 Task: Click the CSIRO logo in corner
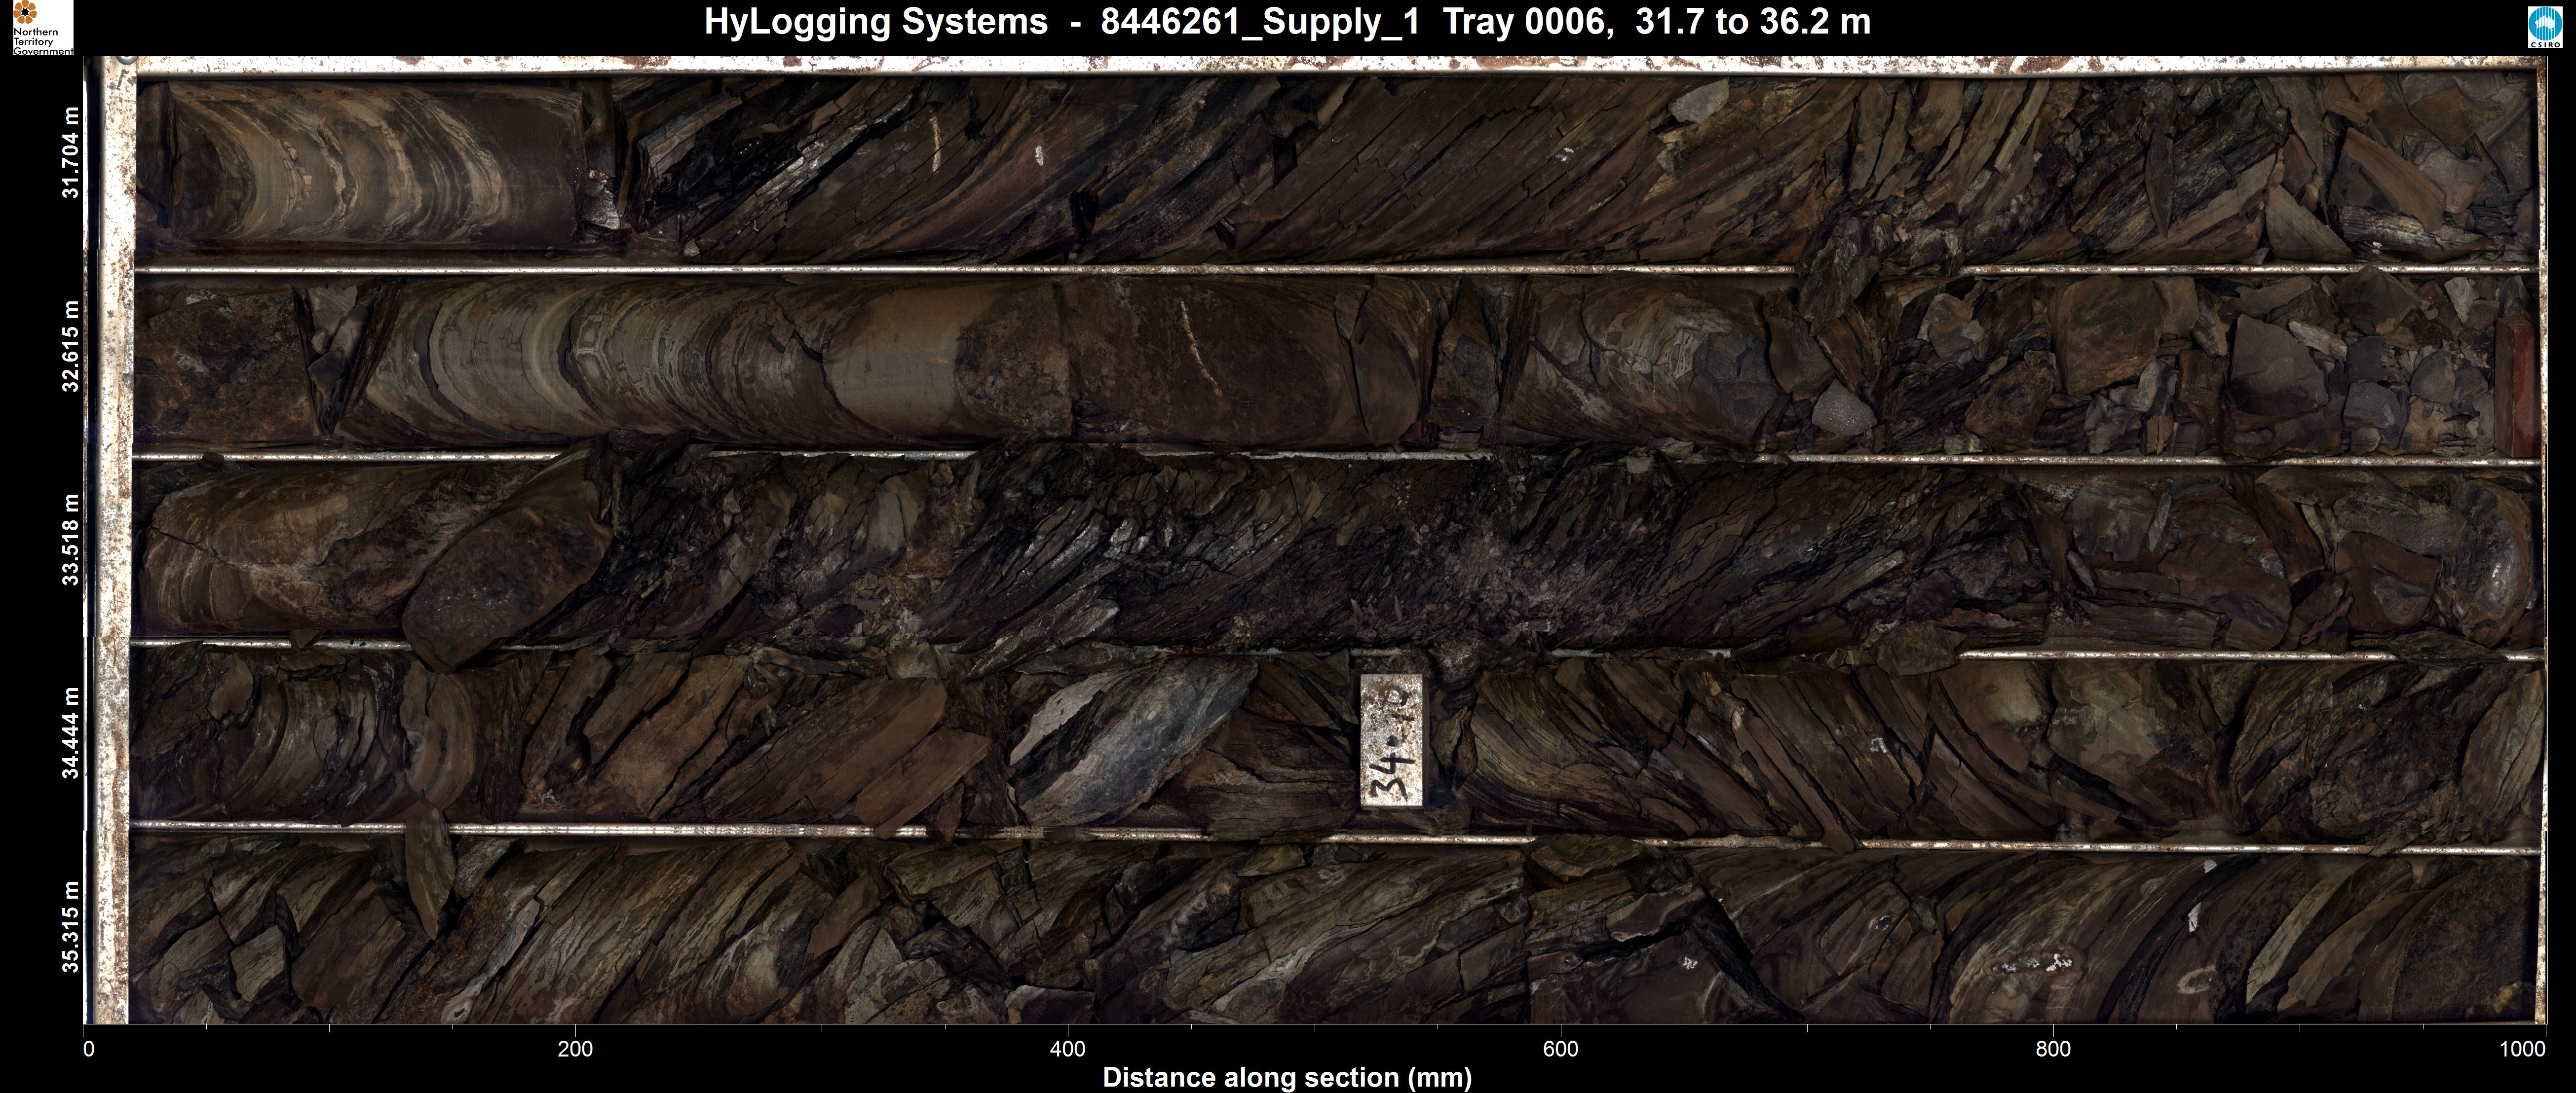pos(2546,27)
